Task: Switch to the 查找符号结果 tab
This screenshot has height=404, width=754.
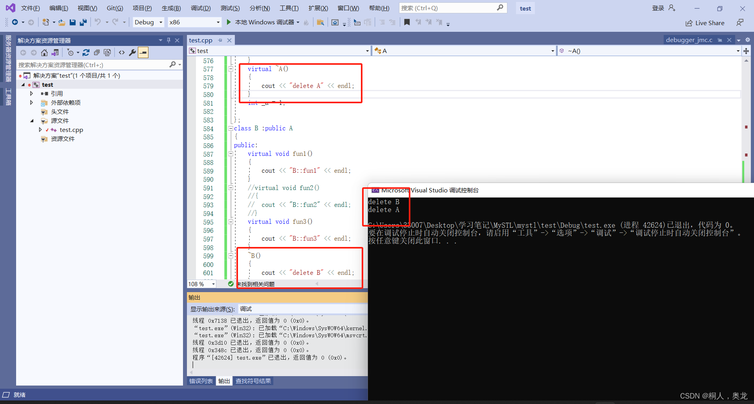Action: pos(253,381)
